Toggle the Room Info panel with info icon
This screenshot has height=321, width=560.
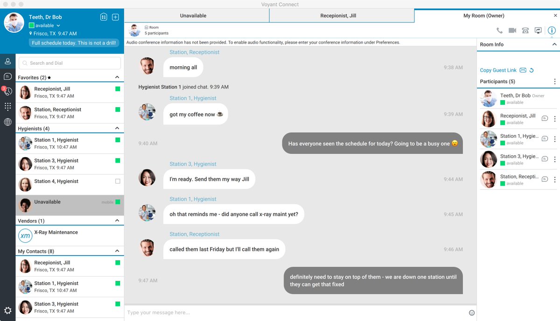(x=552, y=30)
